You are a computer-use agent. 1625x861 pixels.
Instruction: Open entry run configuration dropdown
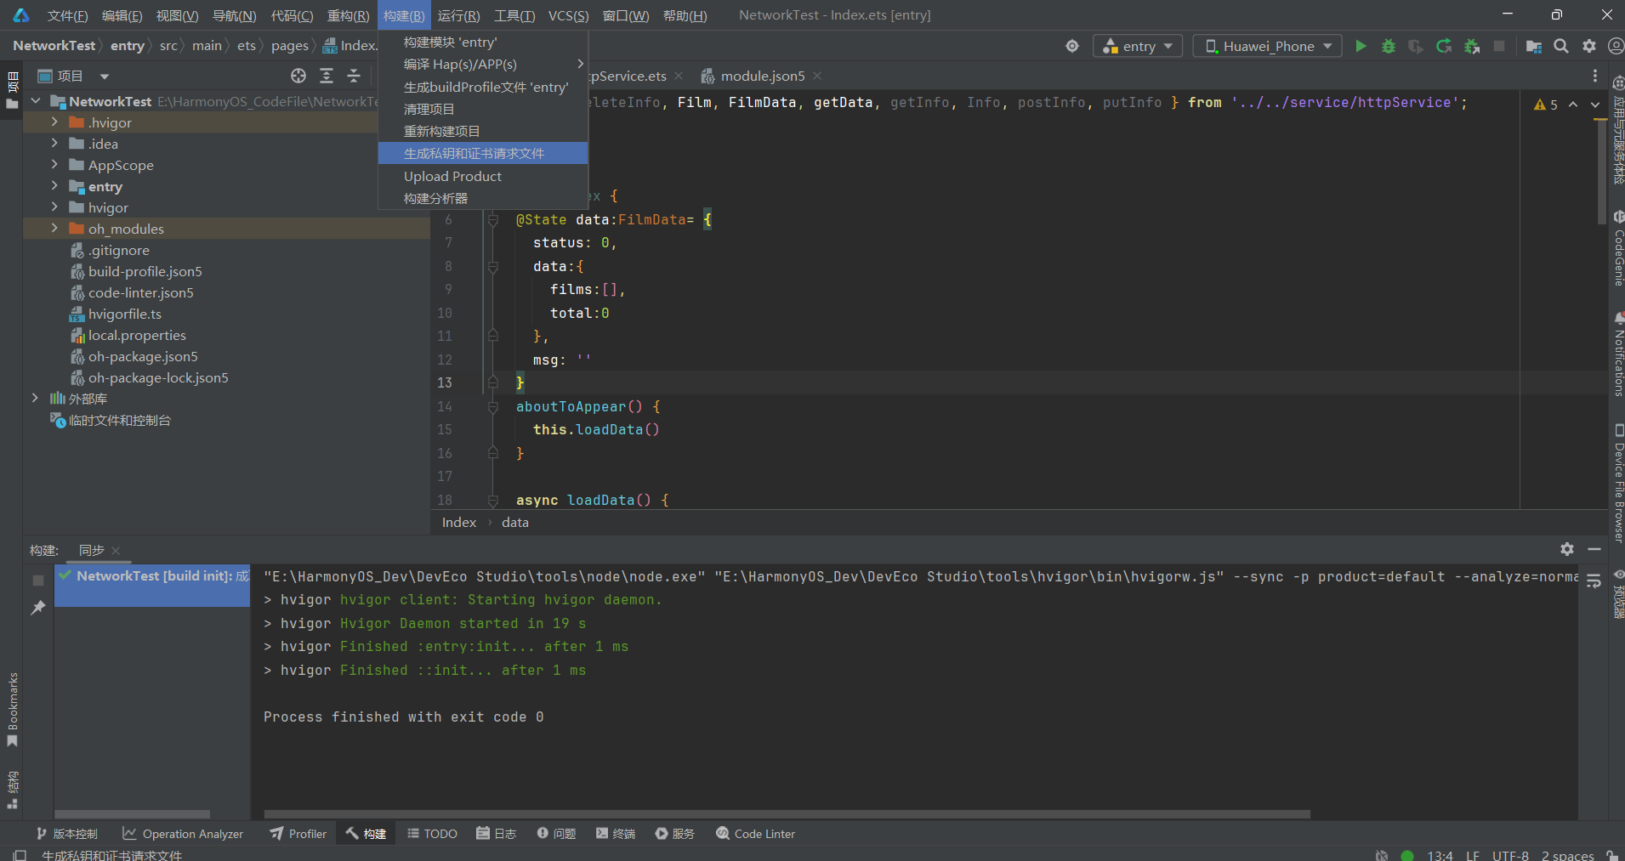1137,46
